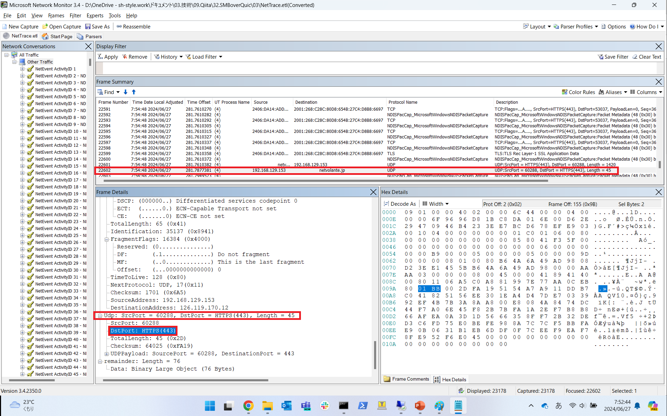
Task: Collapse the All Traffic tree node
Action: [x=7, y=55]
